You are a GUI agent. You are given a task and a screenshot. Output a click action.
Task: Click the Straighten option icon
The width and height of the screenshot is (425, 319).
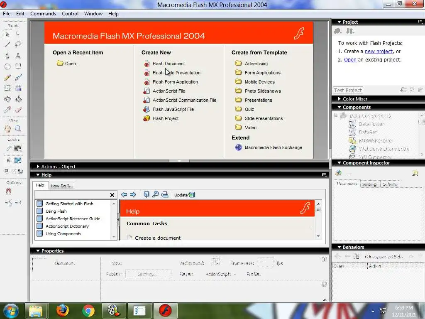click(x=19, y=203)
